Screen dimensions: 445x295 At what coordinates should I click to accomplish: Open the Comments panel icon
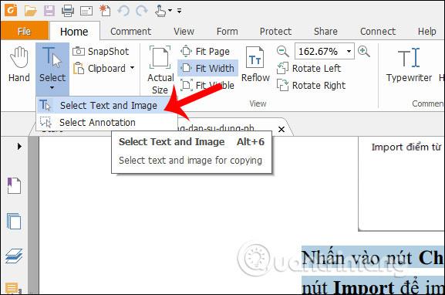coord(13,288)
